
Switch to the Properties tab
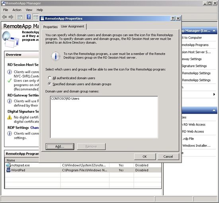click(51, 27)
